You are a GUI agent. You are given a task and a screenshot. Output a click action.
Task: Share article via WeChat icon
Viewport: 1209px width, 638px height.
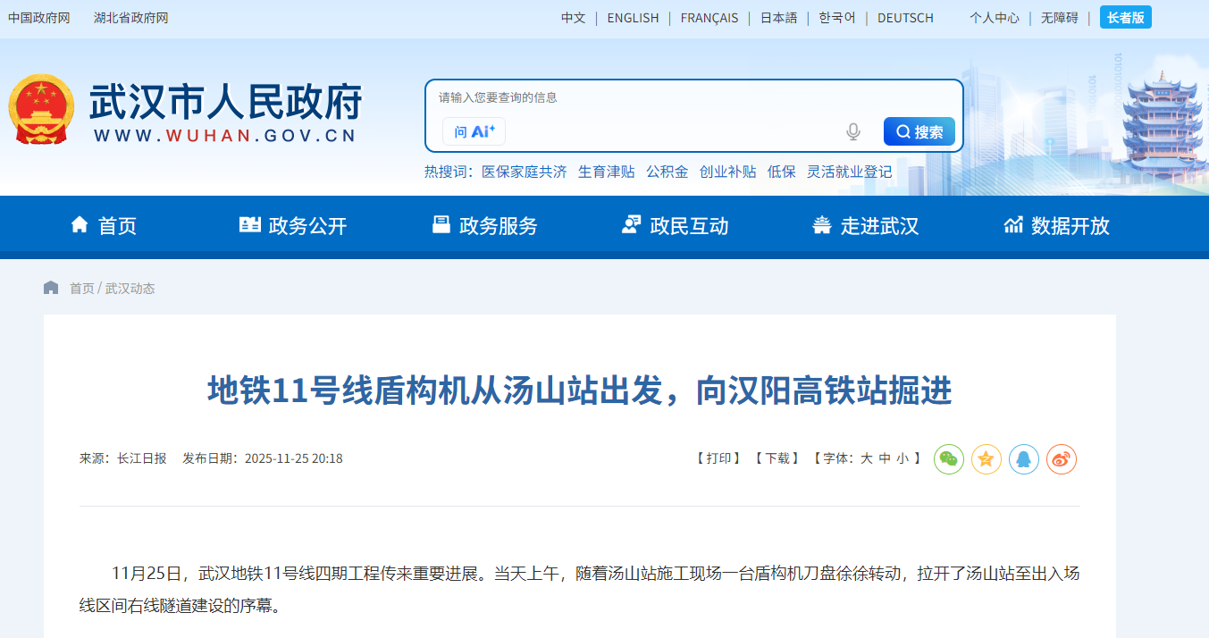(x=948, y=459)
